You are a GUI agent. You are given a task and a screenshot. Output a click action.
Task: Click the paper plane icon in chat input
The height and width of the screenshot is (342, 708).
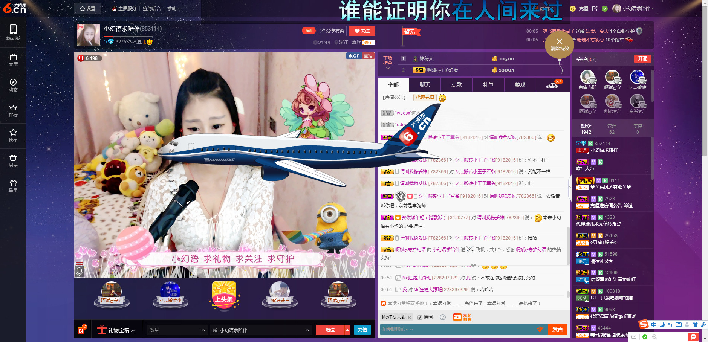pyautogui.click(x=540, y=330)
